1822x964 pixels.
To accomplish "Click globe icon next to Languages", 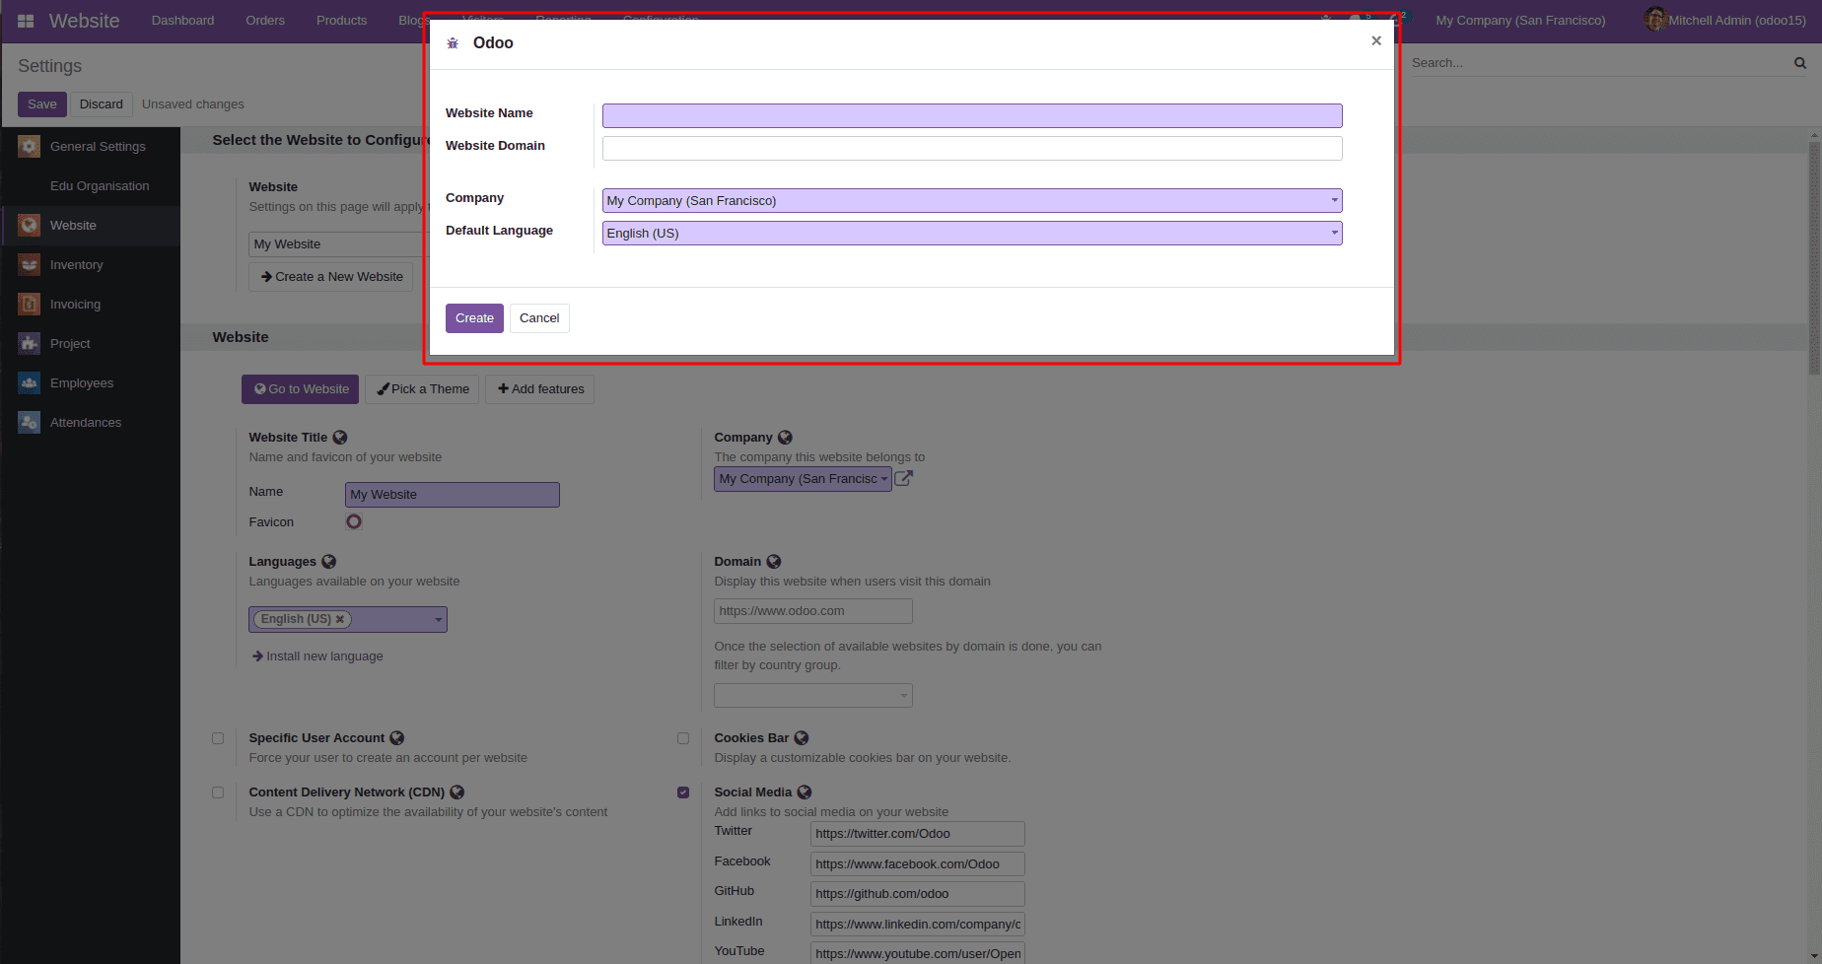I will pyautogui.click(x=329, y=562).
